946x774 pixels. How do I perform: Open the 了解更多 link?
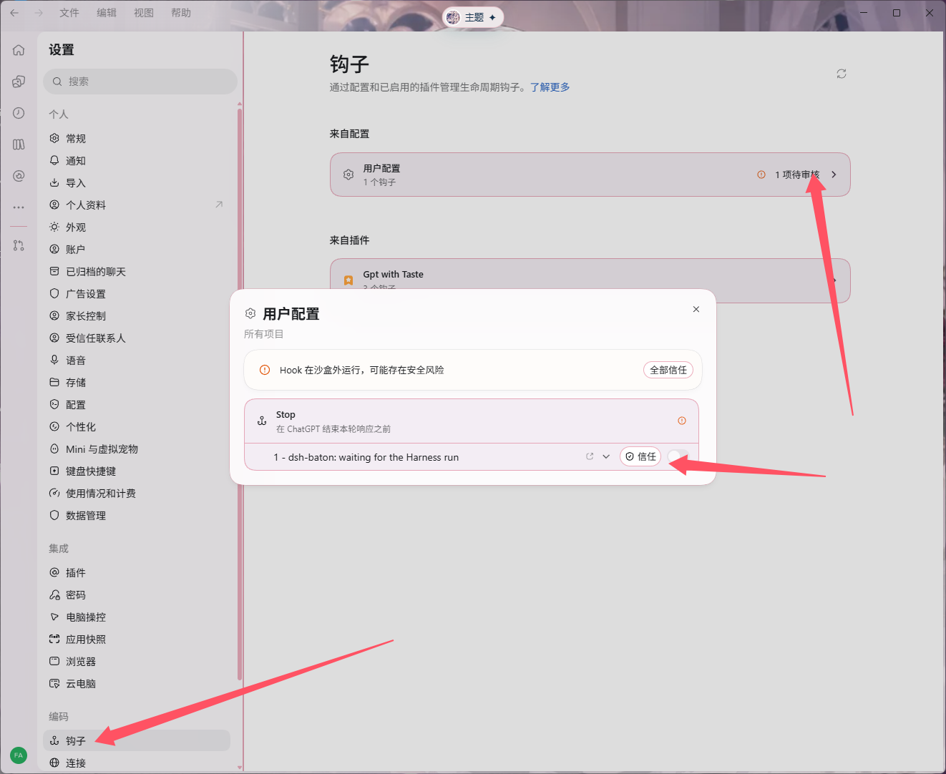550,87
